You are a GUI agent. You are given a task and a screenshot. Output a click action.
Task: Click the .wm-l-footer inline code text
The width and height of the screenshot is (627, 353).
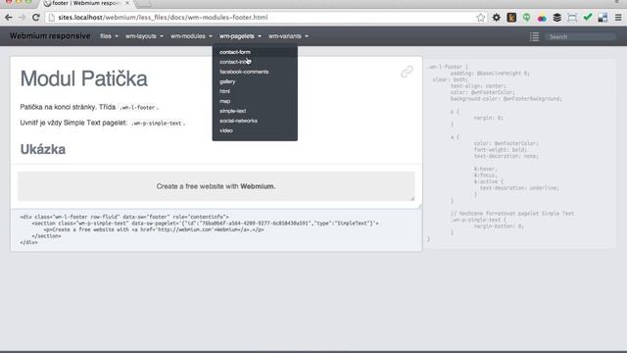[137, 108]
